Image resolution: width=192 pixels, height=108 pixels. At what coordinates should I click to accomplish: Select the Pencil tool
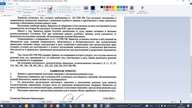[x=39, y=8]
